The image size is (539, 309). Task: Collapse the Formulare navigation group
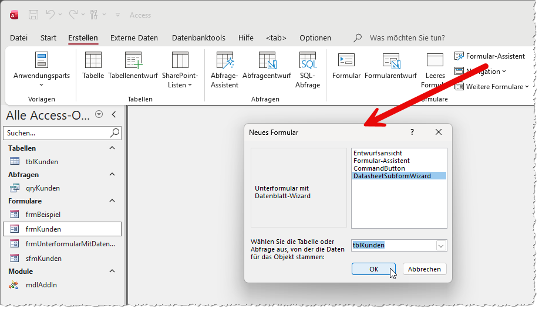[112, 201]
